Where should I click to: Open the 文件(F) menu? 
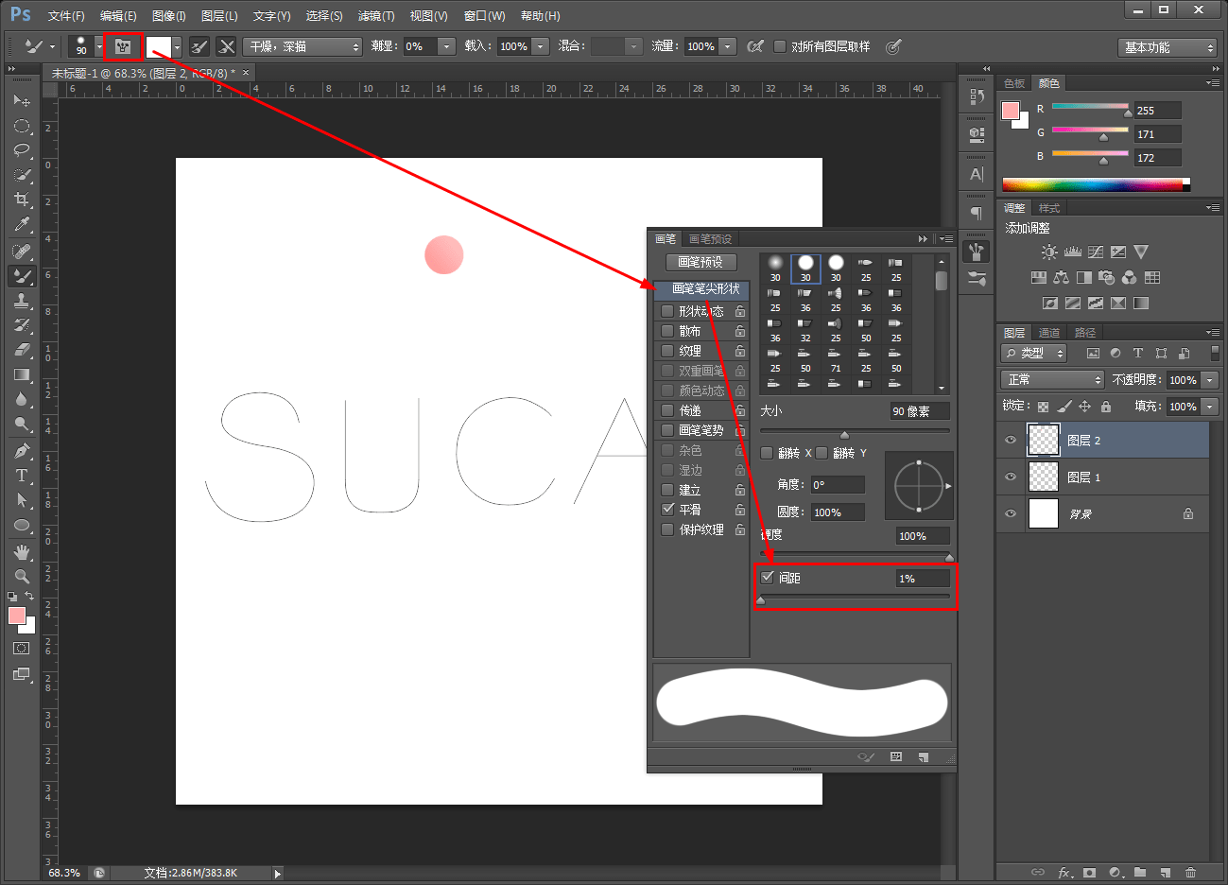point(66,16)
